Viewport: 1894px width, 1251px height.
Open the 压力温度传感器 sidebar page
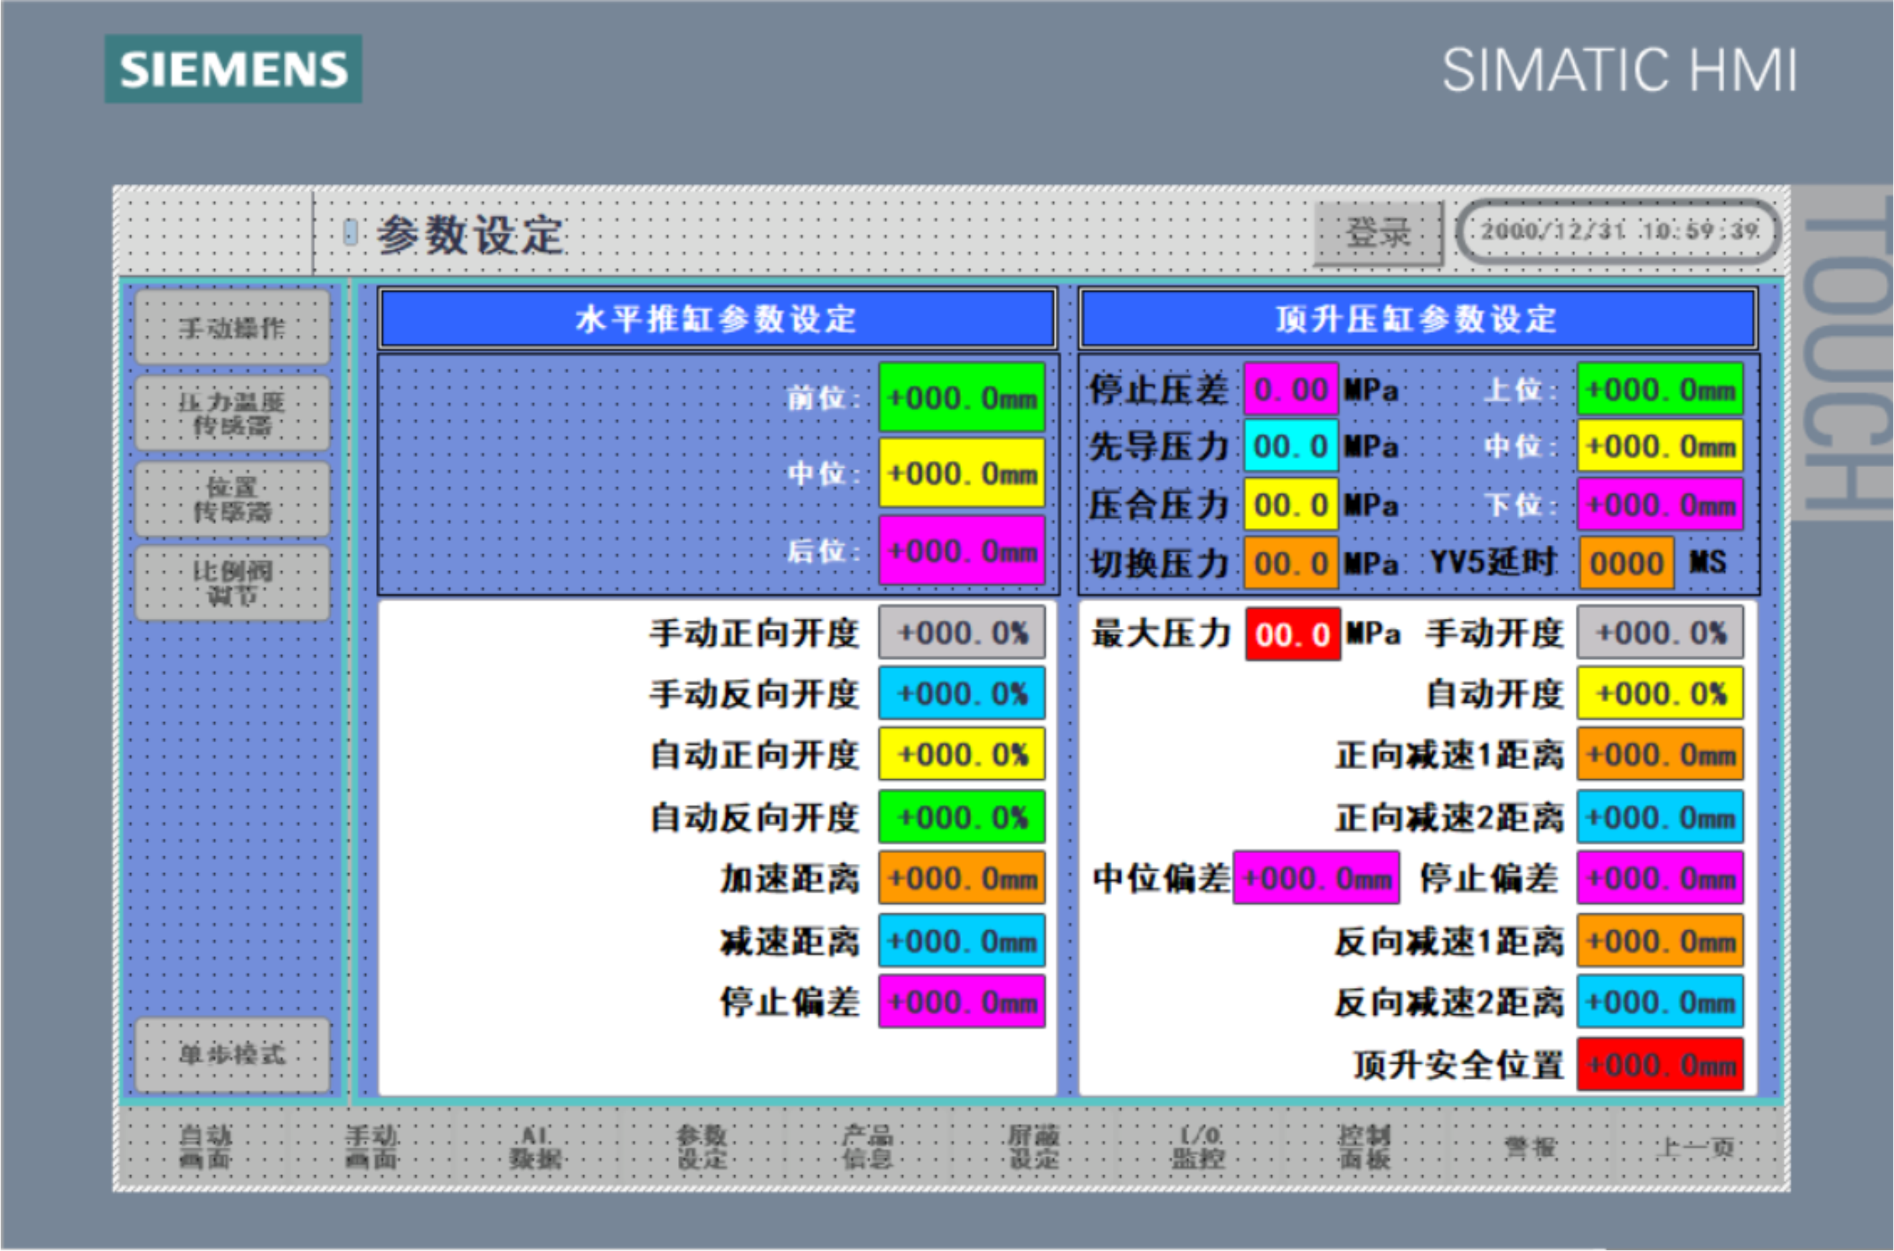(x=232, y=413)
